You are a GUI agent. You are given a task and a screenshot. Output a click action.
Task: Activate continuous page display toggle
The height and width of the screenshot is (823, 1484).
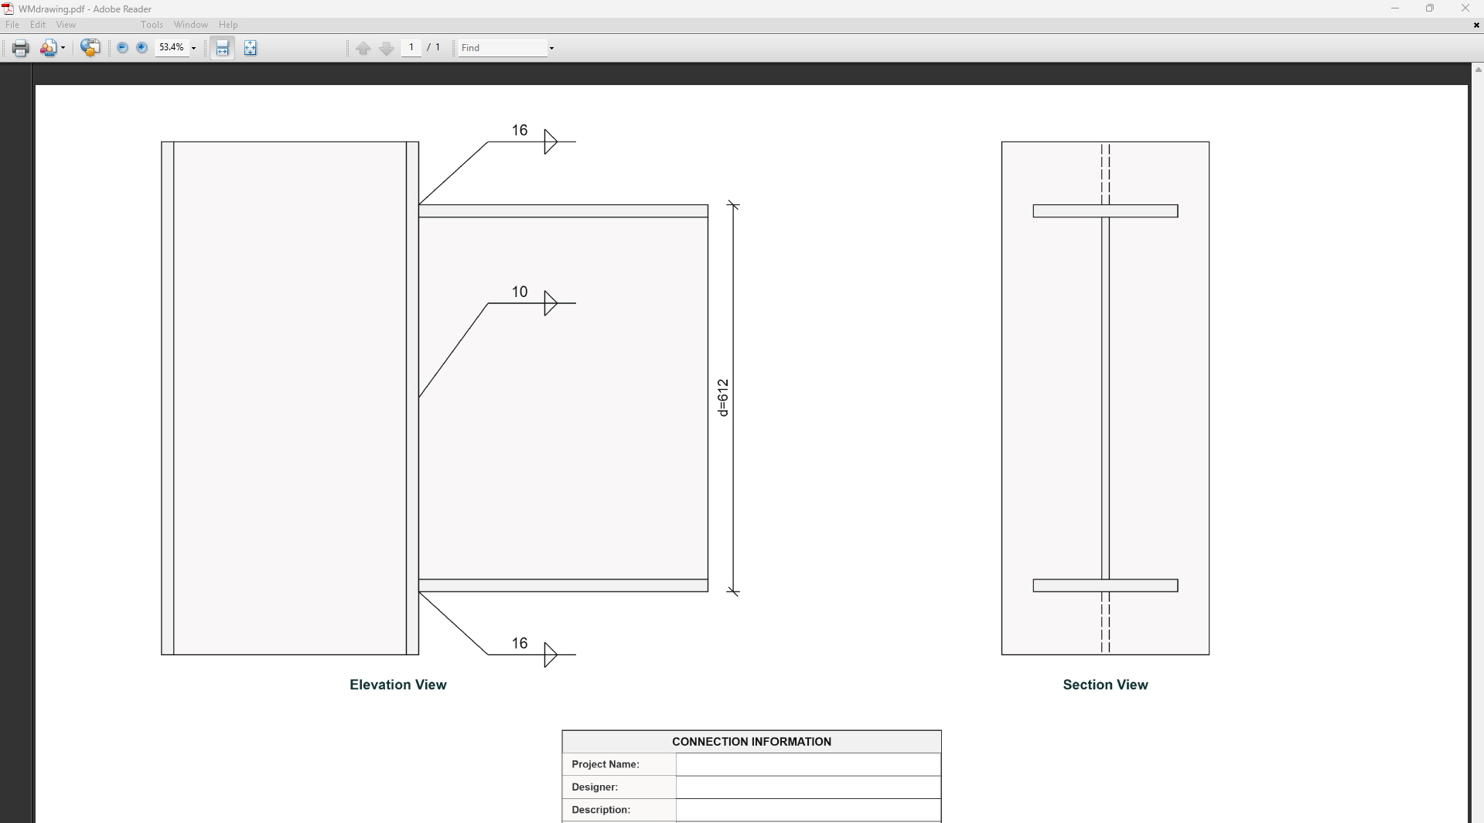point(222,47)
